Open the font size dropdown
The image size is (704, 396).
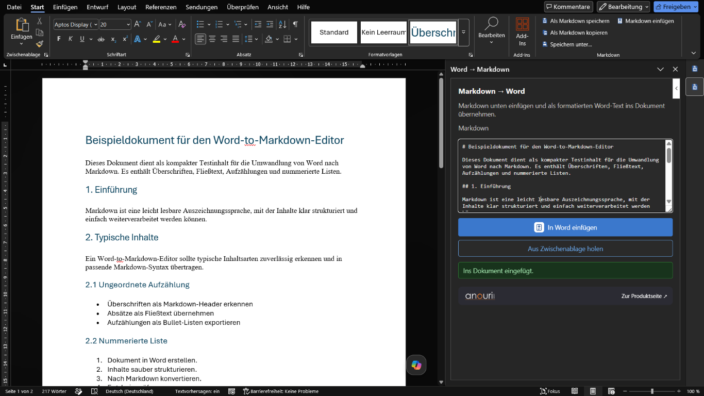click(x=128, y=24)
